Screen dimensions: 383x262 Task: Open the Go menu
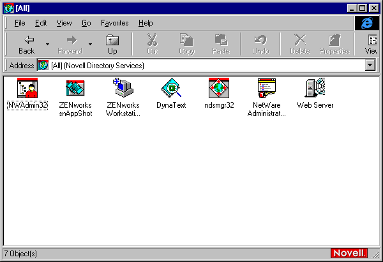coord(86,23)
